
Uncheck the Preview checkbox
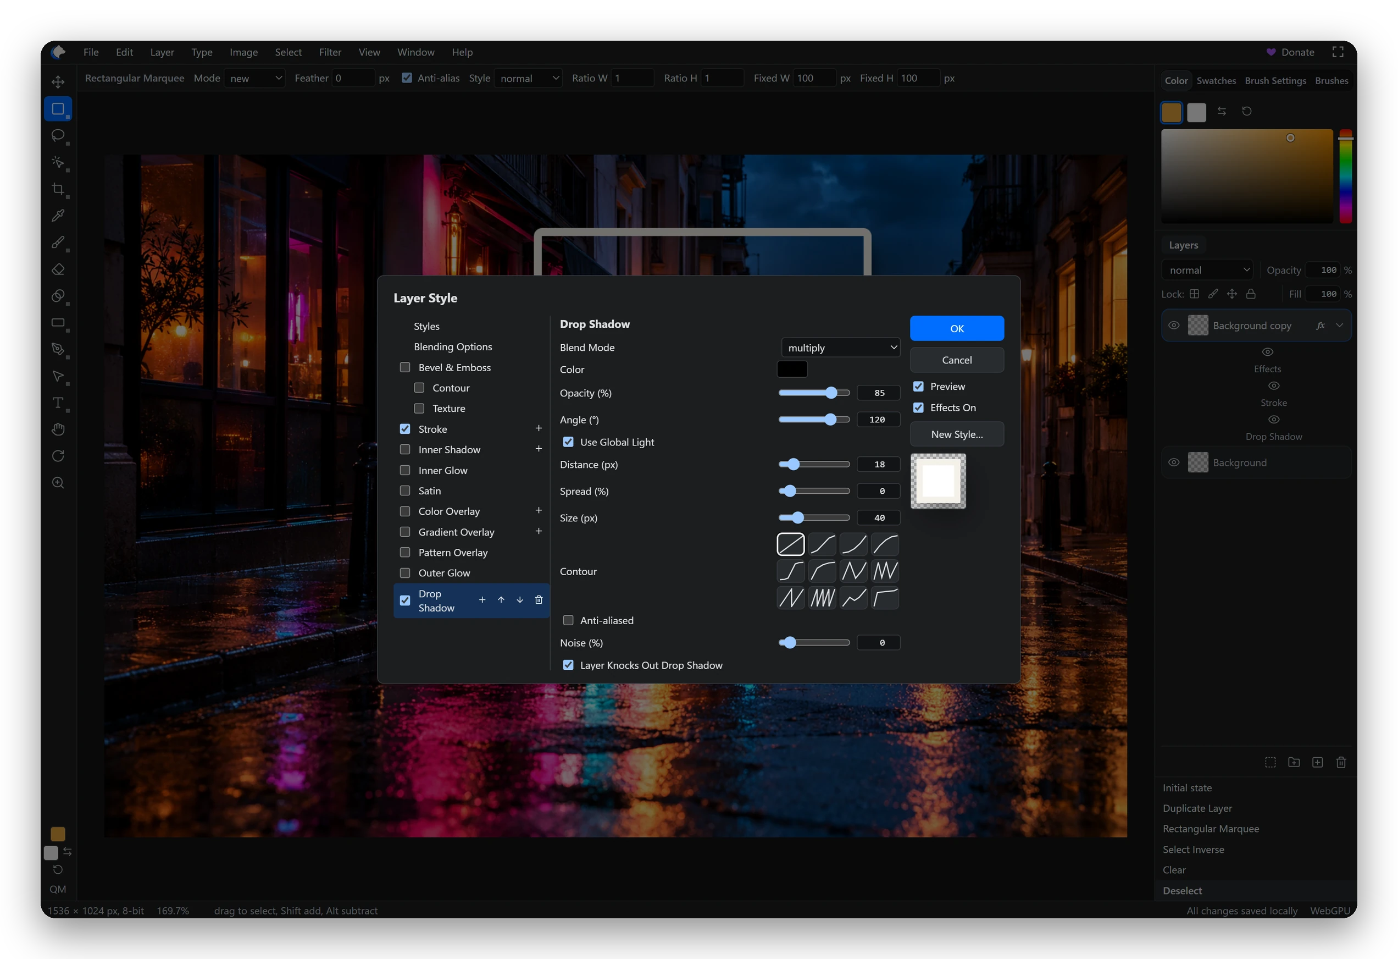(918, 387)
